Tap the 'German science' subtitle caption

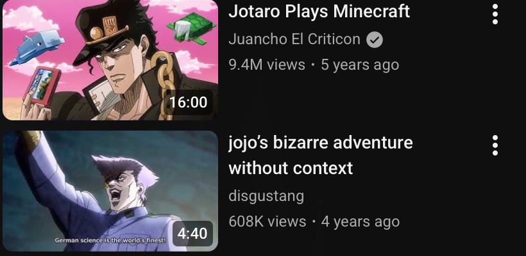click(110, 240)
